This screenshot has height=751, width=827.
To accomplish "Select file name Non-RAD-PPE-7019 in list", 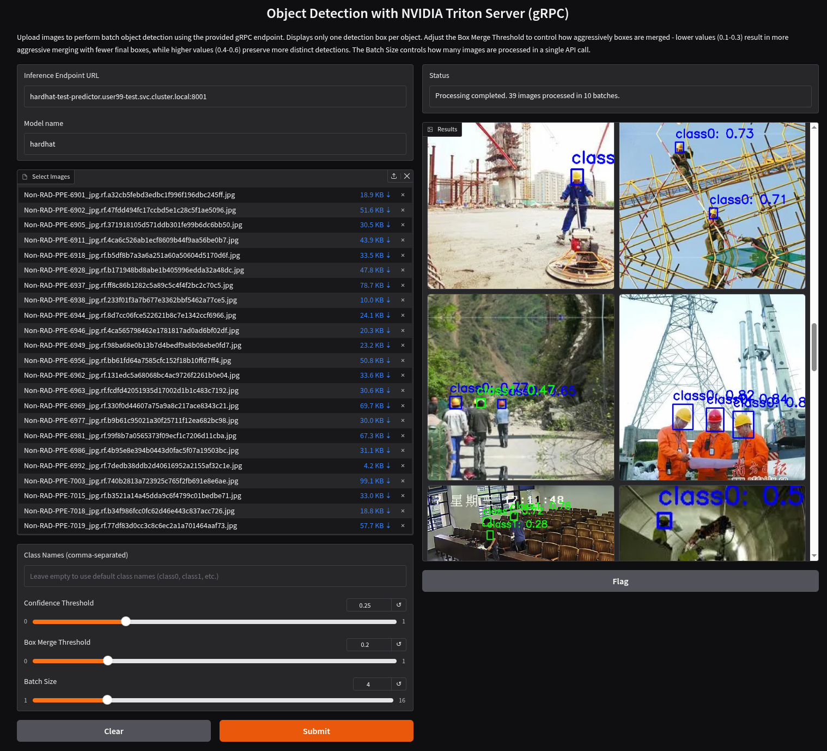I will coord(131,525).
